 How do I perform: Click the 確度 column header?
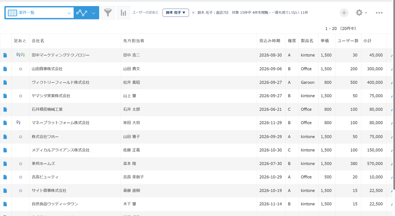[292, 41]
